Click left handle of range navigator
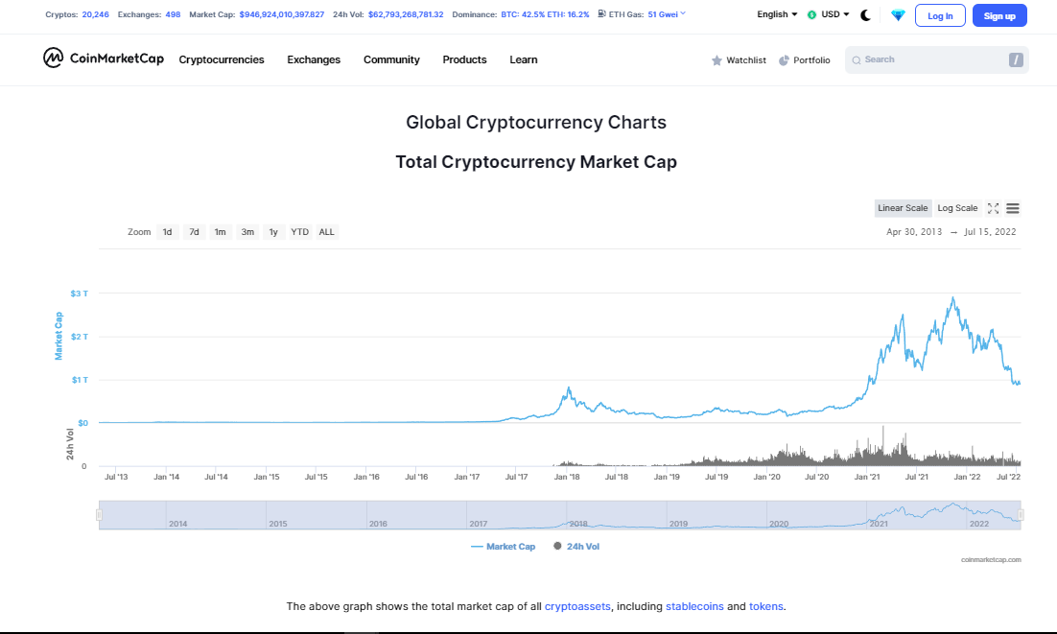 [x=99, y=515]
